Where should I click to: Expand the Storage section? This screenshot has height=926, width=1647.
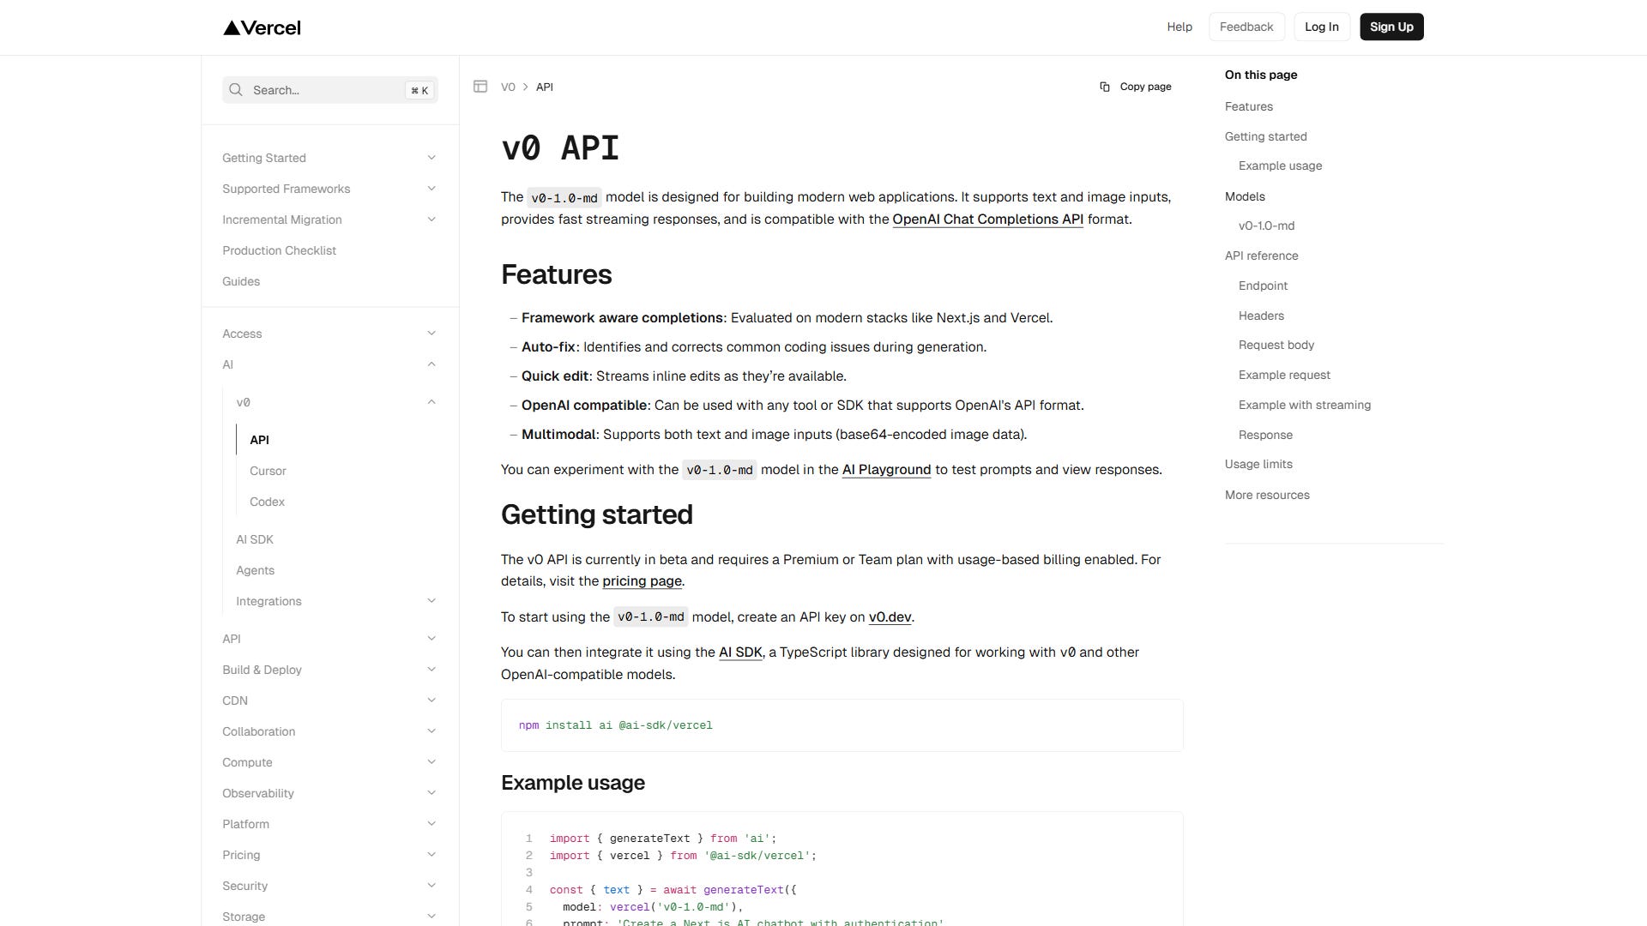(330, 917)
